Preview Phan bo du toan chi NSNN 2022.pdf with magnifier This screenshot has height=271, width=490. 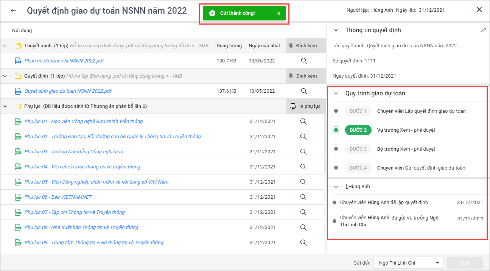click(303, 61)
